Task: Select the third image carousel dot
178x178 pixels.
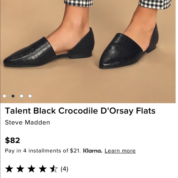Action: pyautogui.click(x=21, y=96)
